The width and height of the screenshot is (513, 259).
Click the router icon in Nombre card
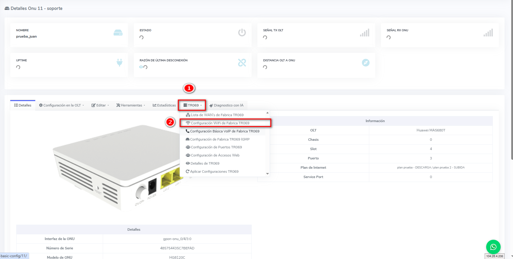pyautogui.click(x=118, y=33)
